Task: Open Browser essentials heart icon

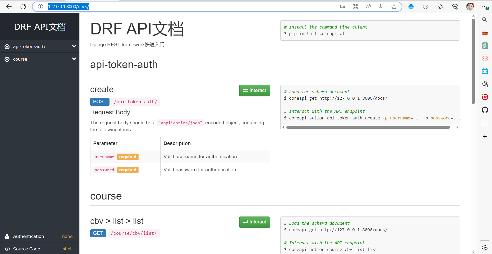Action: point(455,7)
